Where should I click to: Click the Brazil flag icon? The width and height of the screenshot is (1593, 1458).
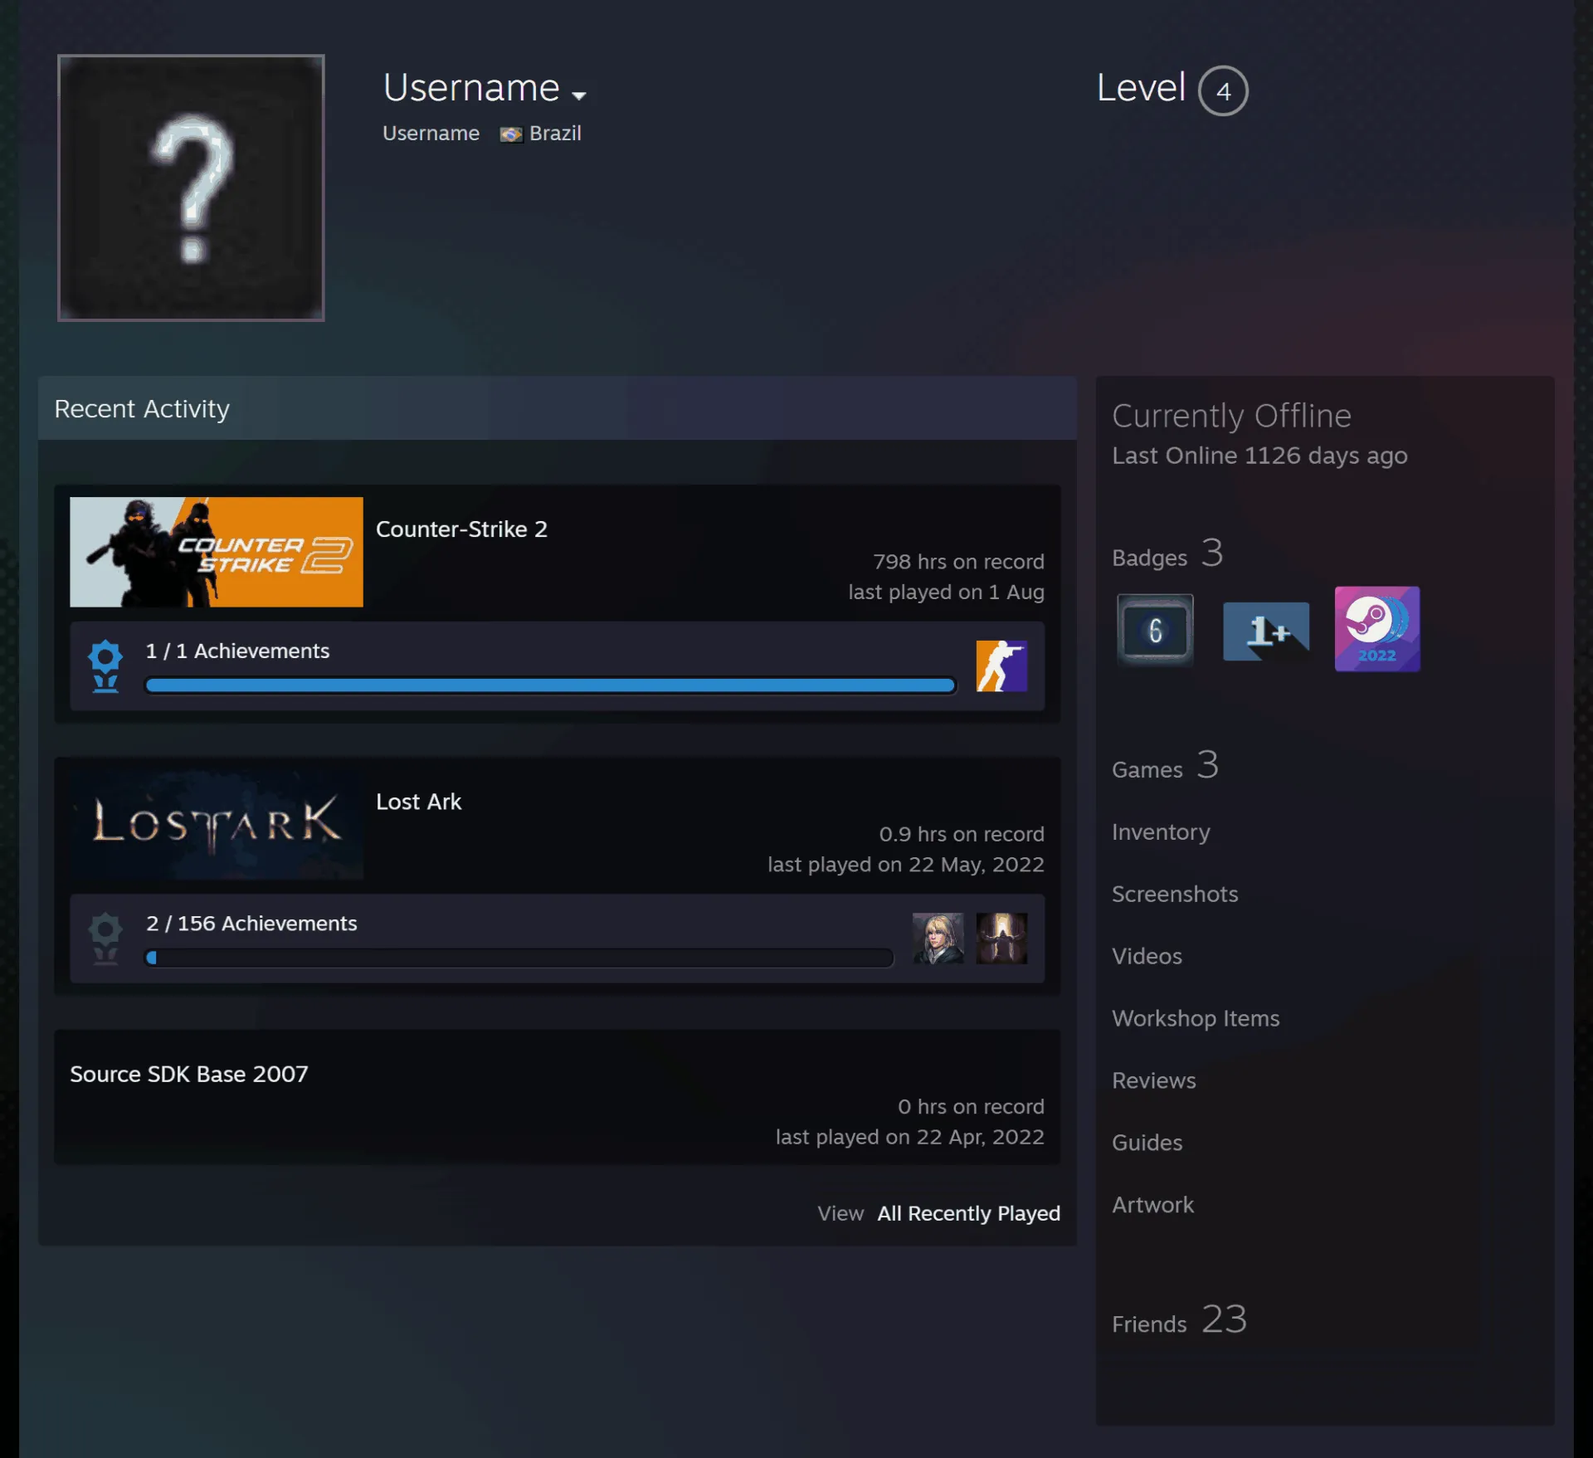coord(511,134)
